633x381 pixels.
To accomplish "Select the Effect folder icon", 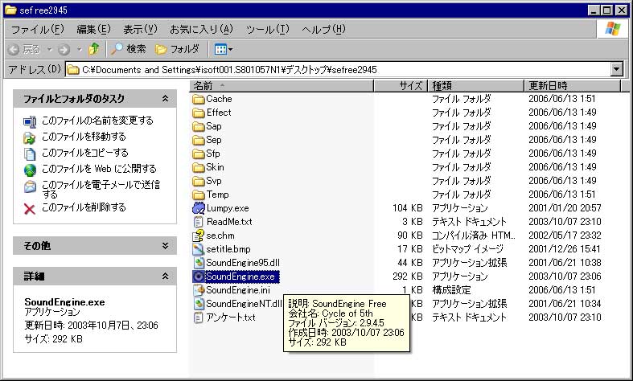I will pyautogui.click(x=198, y=113).
